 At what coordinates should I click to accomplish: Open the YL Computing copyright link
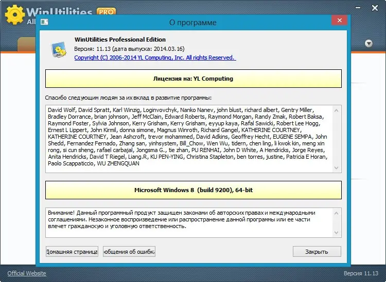155,58
